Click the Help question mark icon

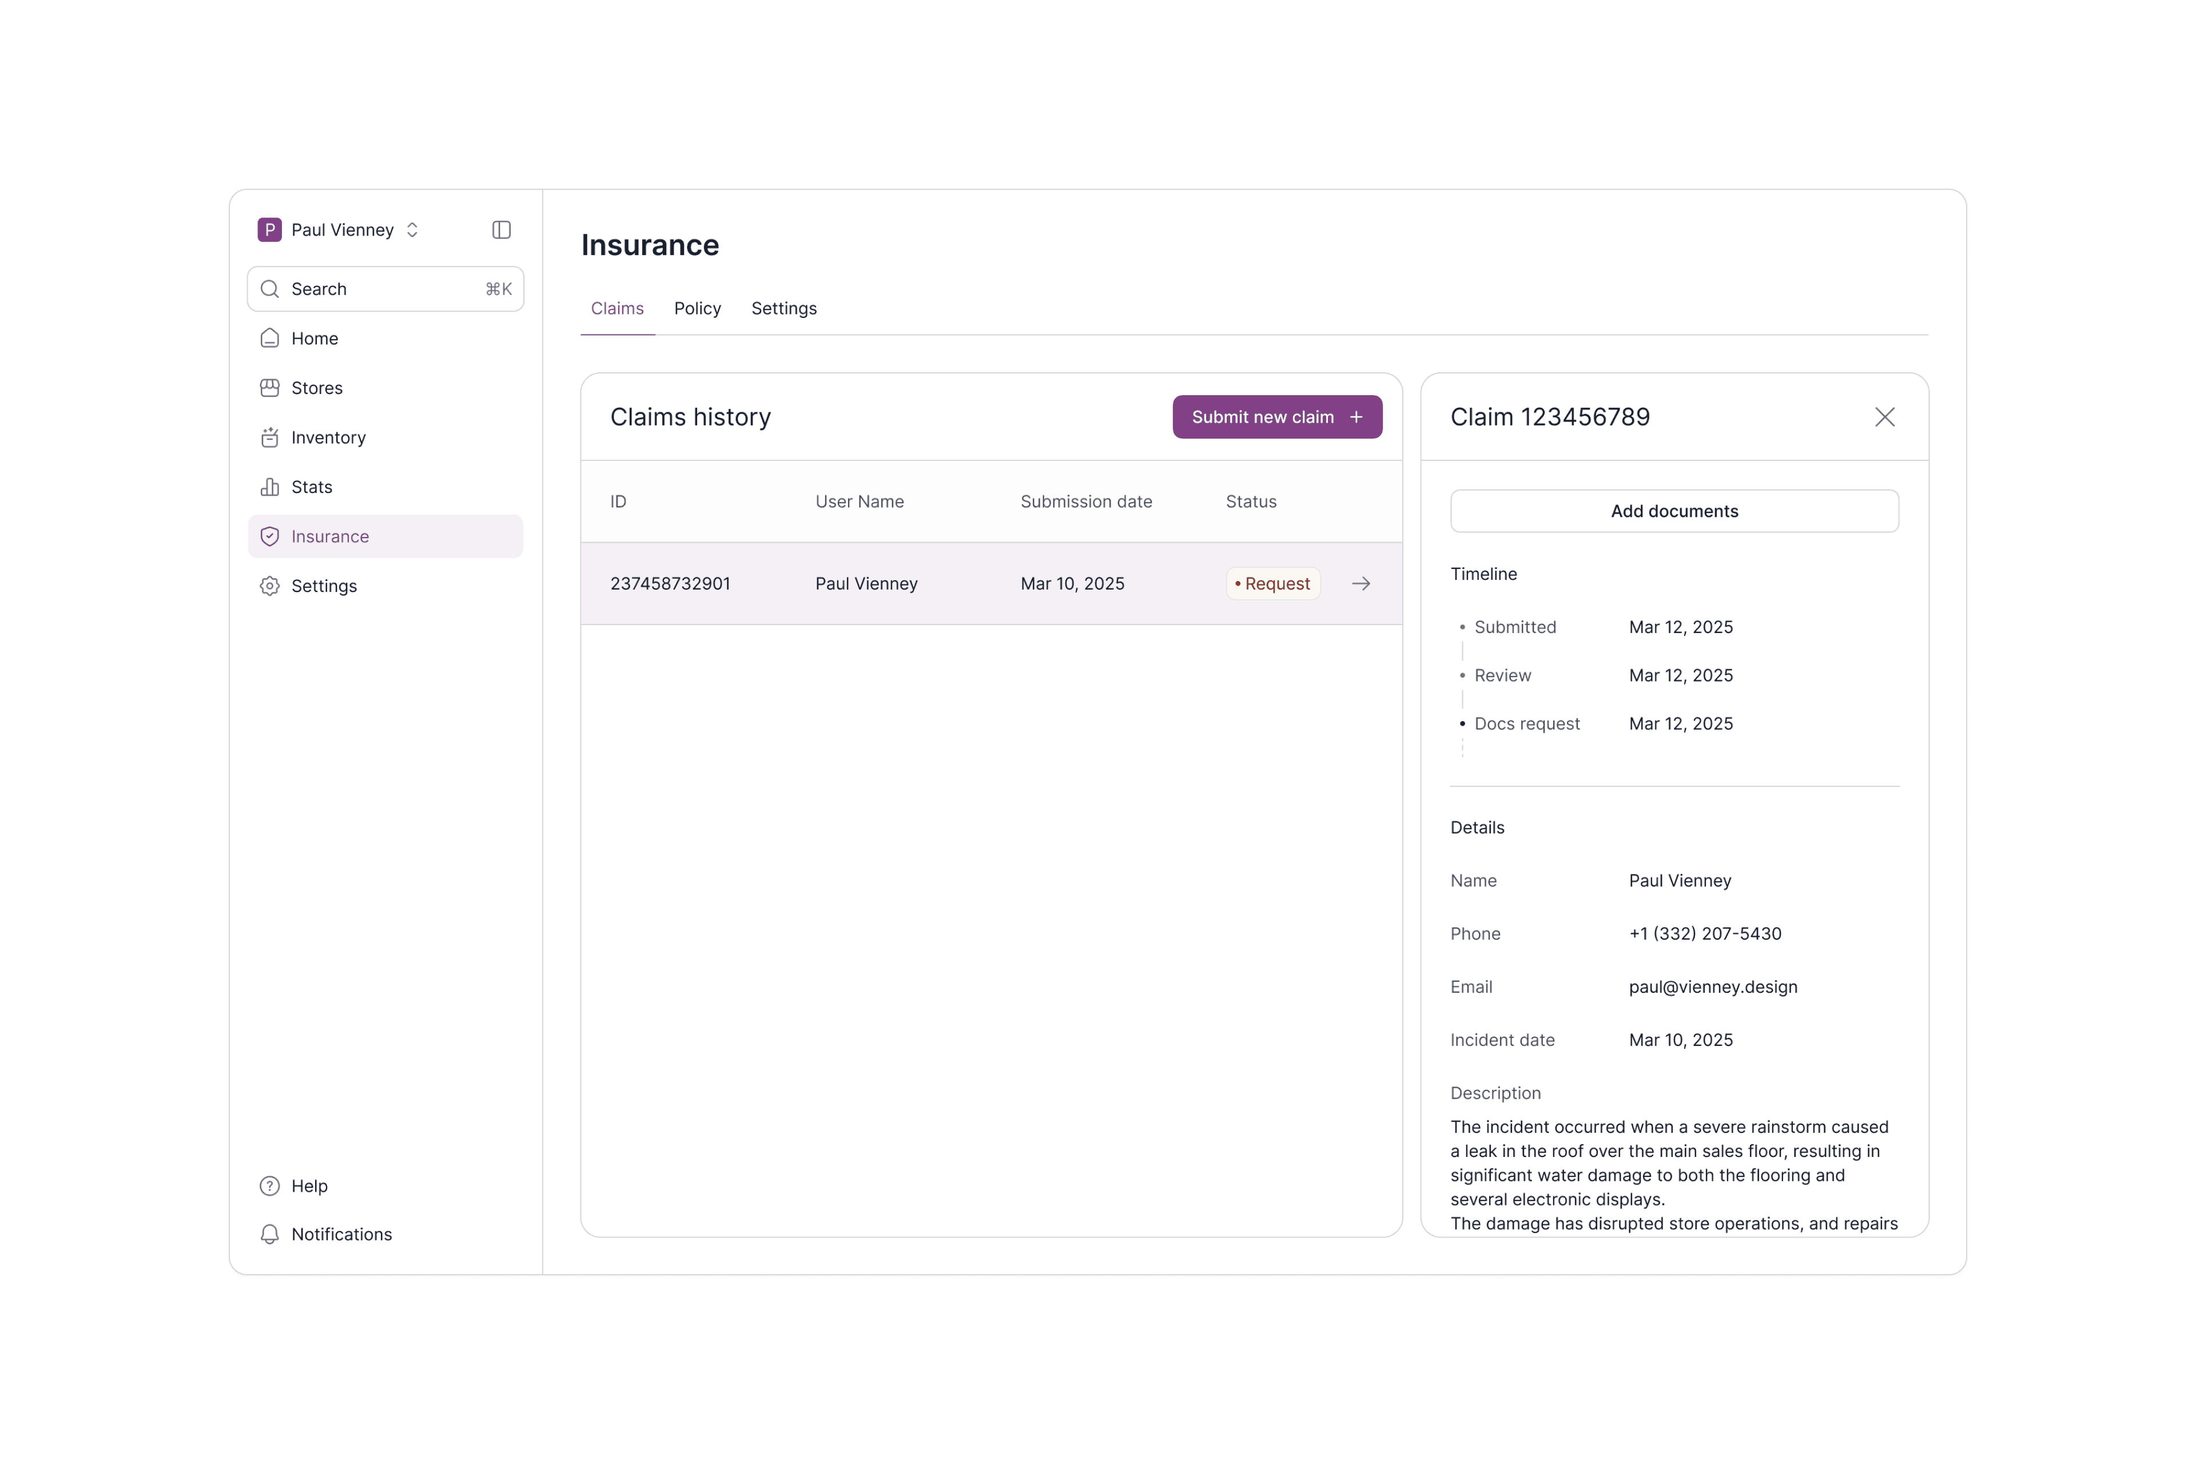270,1185
